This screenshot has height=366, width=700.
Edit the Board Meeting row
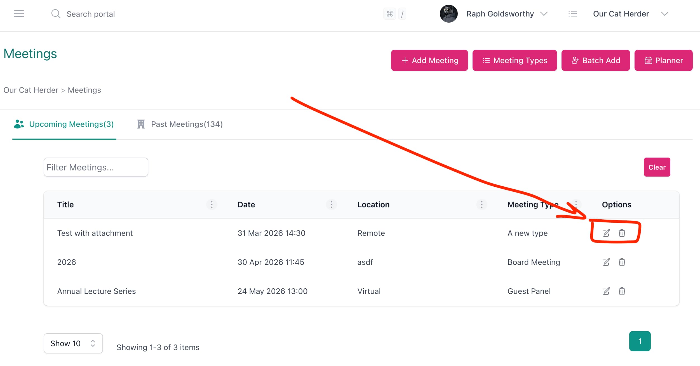point(606,262)
